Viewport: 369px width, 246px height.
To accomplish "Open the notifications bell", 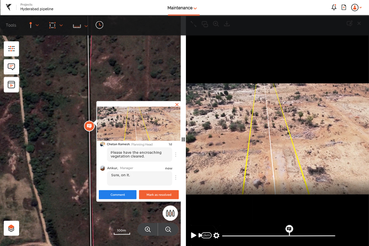I will click(334, 7).
